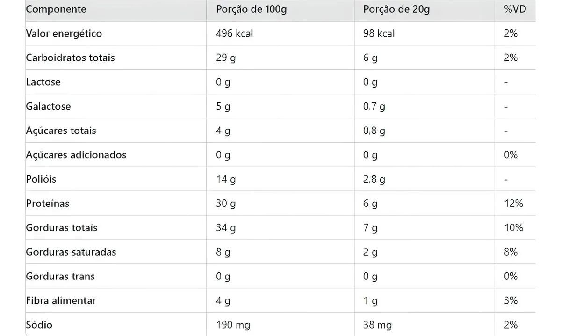Click the '496 kcal' cell

(x=235, y=34)
